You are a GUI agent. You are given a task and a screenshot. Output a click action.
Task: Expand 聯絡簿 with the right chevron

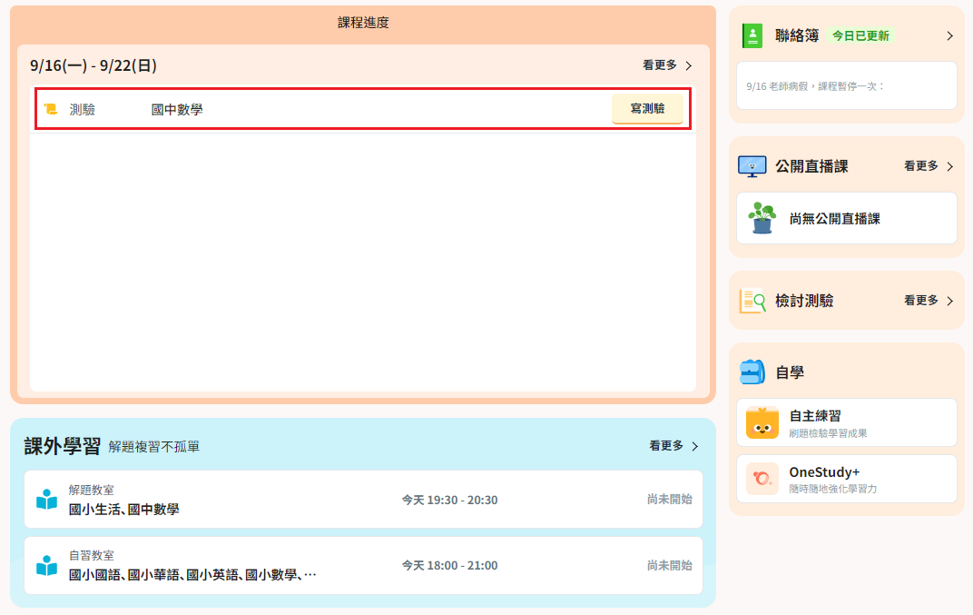pos(950,36)
